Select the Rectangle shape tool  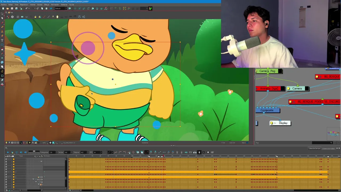pos(2,45)
